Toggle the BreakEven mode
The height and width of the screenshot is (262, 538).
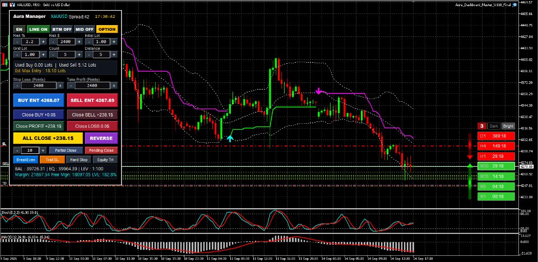click(x=26, y=160)
